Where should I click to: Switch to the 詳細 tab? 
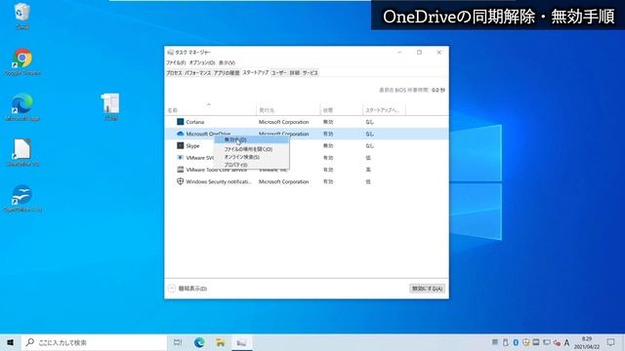tap(294, 73)
